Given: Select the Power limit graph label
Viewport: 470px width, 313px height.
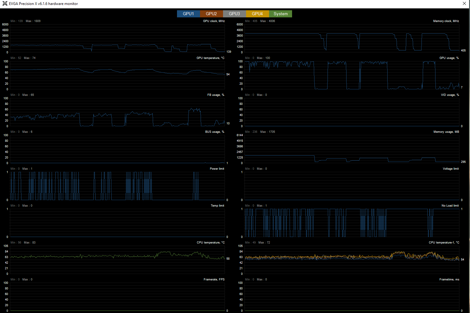Looking at the screenshot, I should pos(217,169).
